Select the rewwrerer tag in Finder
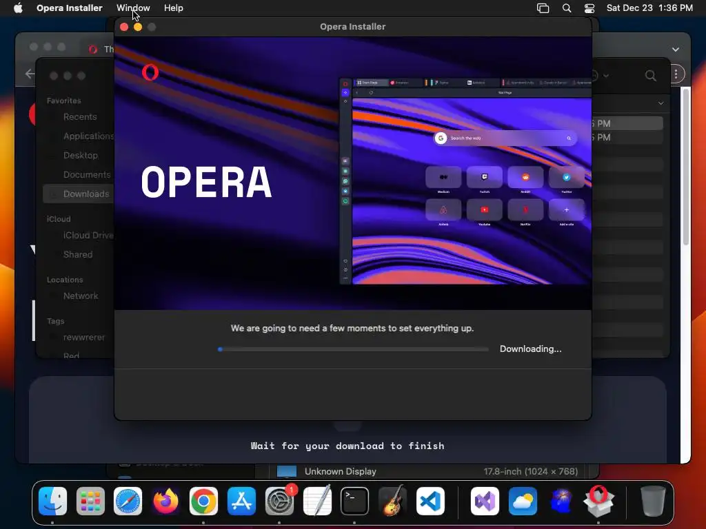The image size is (706, 529). tap(83, 338)
